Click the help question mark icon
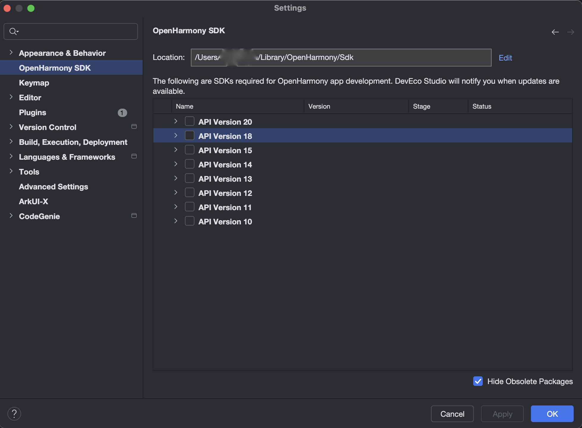Image resolution: width=582 pixels, height=428 pixels. point(14,413)
